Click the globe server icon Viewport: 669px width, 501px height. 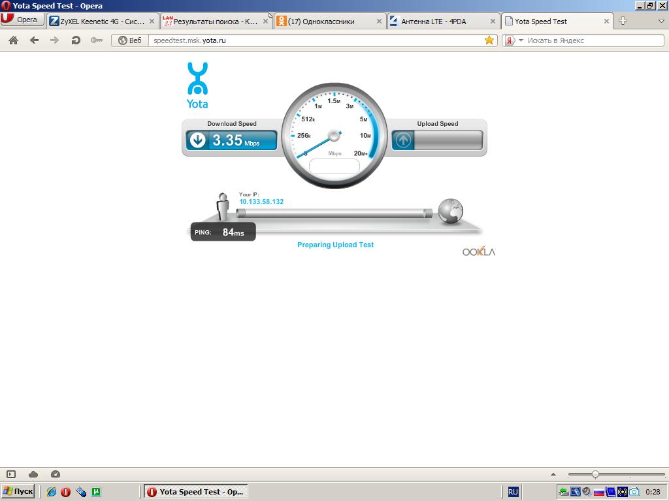450,211
